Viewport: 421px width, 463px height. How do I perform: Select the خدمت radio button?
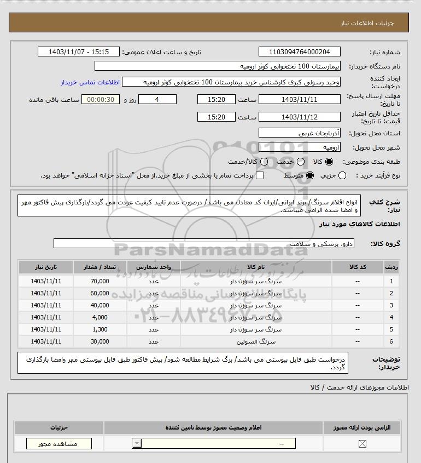[301, 162]
